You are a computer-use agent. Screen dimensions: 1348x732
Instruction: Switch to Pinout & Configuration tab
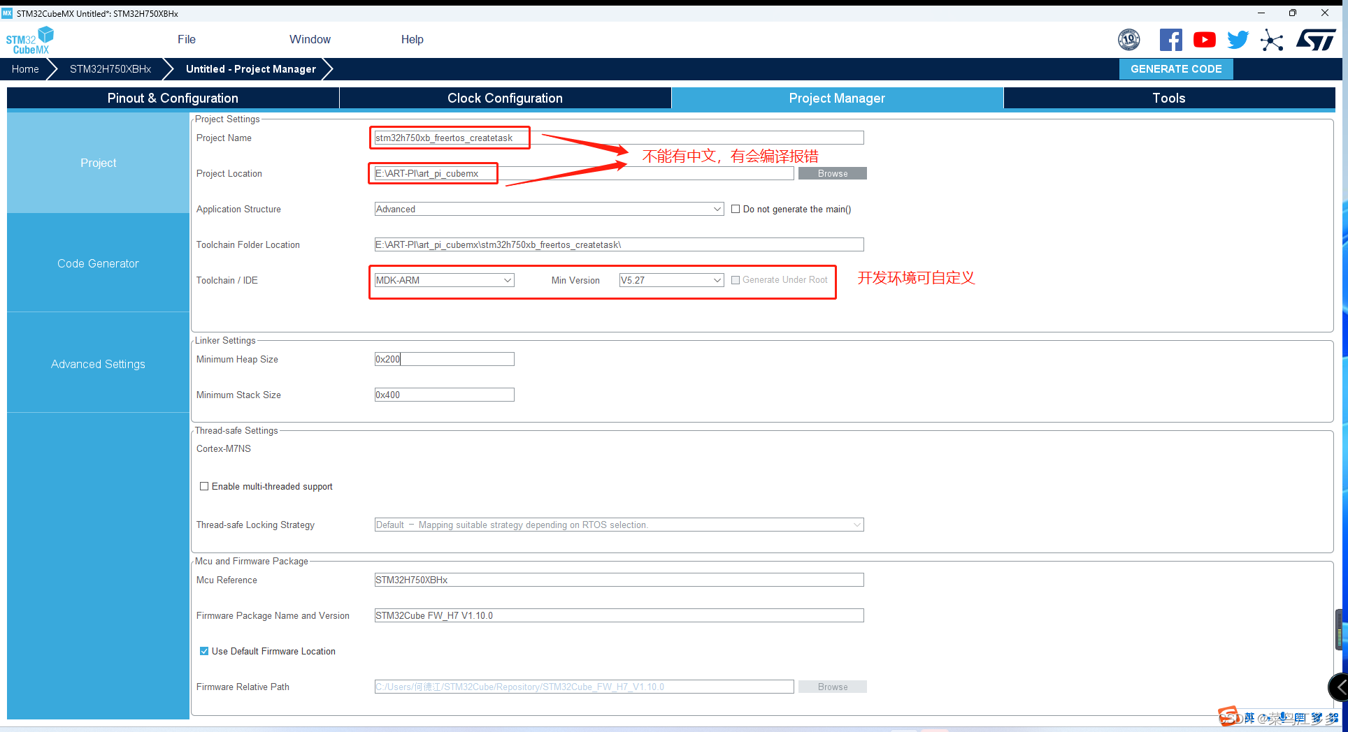tap(173, 98)
